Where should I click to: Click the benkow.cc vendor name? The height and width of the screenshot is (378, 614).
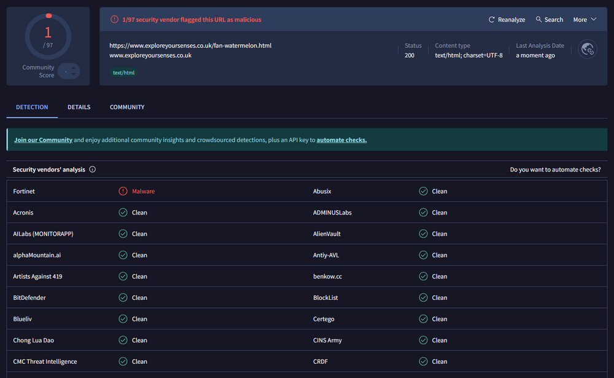[327, 277]
